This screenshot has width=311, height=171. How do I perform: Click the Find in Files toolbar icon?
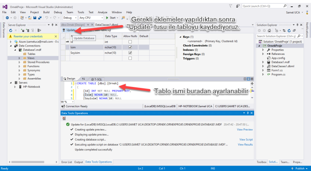(123, 18)
